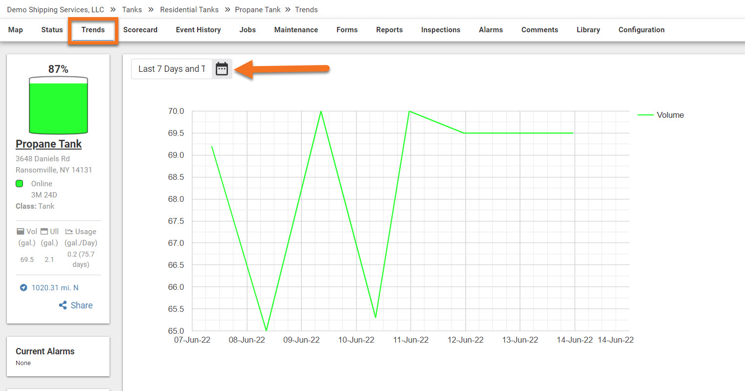Open the Configuration tab
Viewport: 745px width, 391px height.
pos(641,30)
